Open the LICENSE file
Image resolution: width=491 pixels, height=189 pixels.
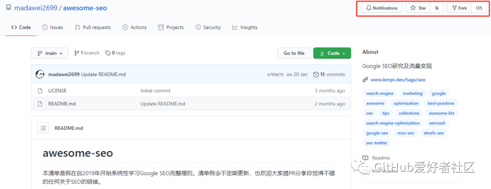click(x=57, y=91)
